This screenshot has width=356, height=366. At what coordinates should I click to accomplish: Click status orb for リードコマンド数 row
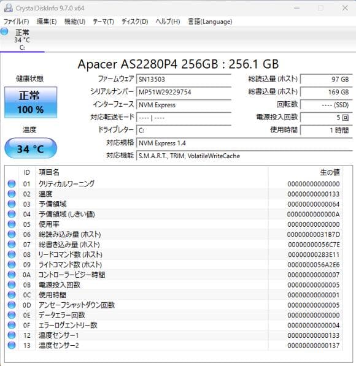pyautogui.click(x=12, y=254)
